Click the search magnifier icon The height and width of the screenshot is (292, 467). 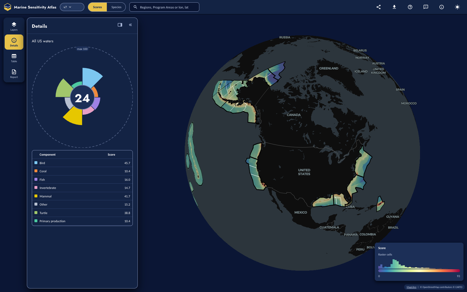pyautogui.click(x=135, y=7)
